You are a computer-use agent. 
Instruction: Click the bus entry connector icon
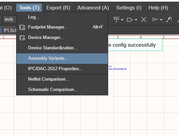point(155,19)
